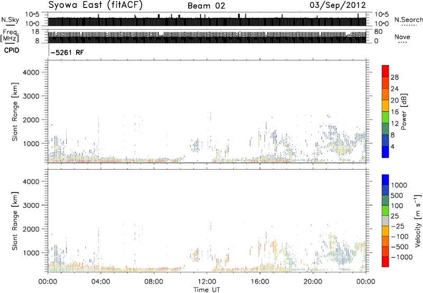The height and width of the screenshot is (293, 423).
Task: Click the '-1000' velocity colorbar label
Action: click(401, 257)
